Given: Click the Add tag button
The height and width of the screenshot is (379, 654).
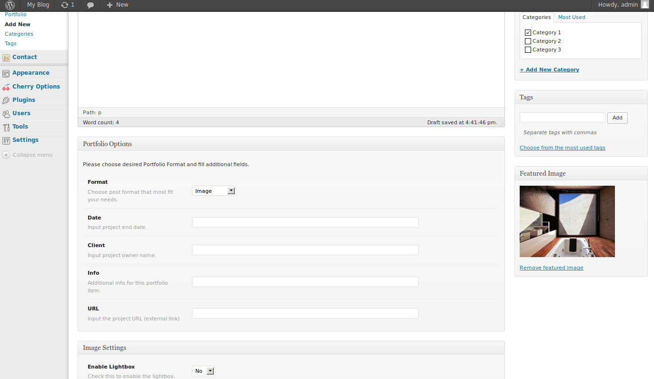Looking at the screenshot, I should tap(617, 118).
